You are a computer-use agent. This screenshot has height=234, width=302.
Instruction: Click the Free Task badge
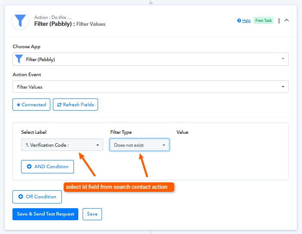[263, 21]
